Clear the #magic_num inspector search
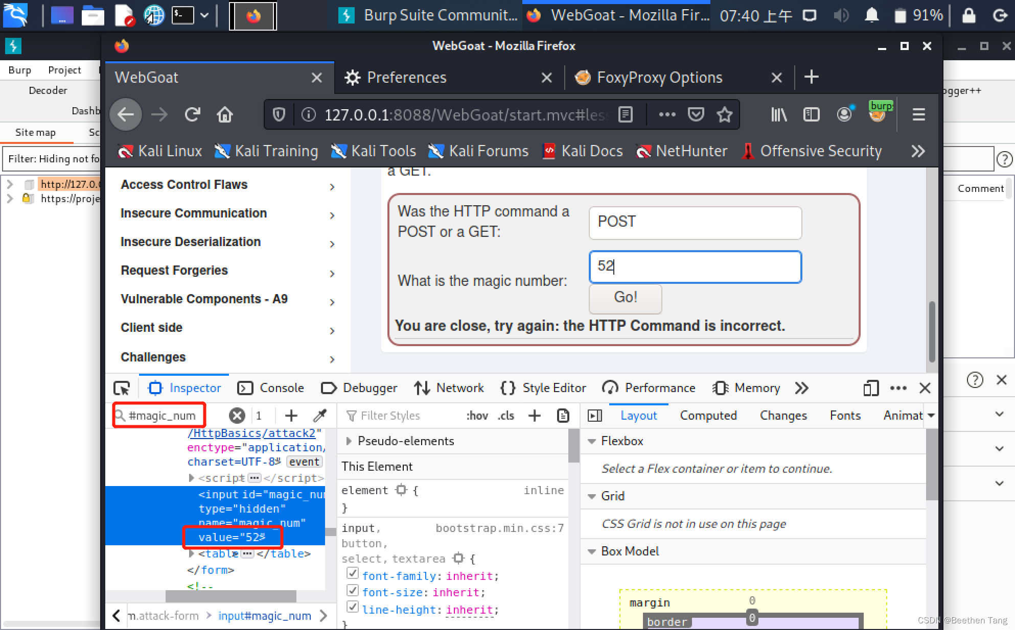This screenshot has width=1015, height=630. [237, 416]
